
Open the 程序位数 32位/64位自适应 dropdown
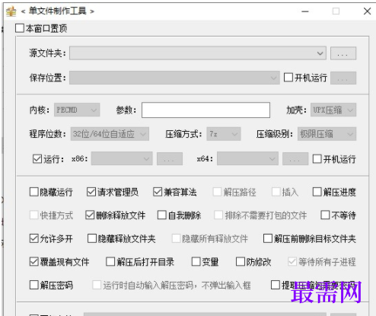point(110,134)
